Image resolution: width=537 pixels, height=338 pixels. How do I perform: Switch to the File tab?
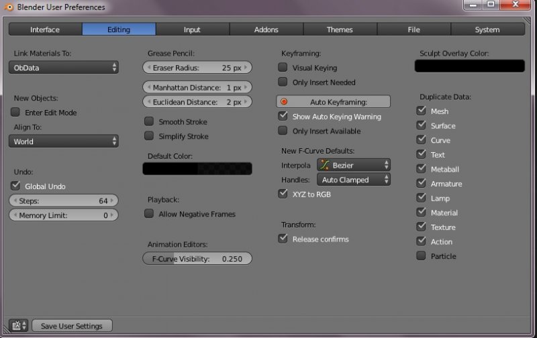pos(413,30)
